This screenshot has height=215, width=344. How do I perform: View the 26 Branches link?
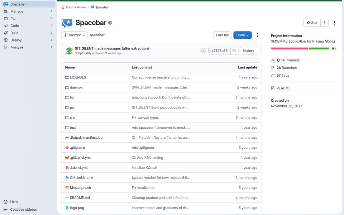[287, 68]
